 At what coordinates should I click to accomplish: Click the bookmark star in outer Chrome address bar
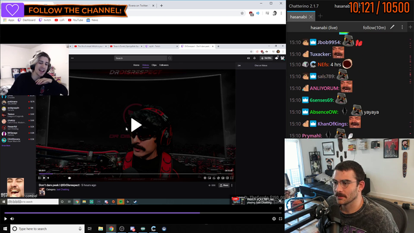point(242,13)
